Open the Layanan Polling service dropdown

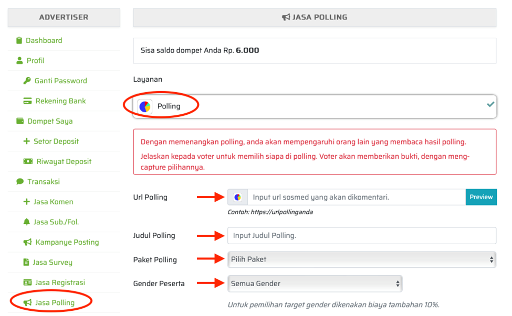coord(315,106)
